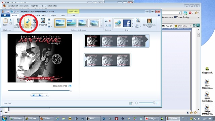
Task: Open the Movie Maker application menu button
Action: click(5, 15)
